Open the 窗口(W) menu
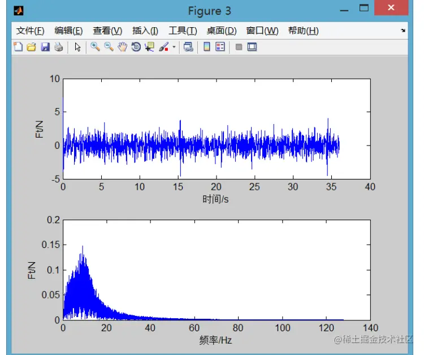This screenshot has width=424, height=355. (x=262, y=31)
